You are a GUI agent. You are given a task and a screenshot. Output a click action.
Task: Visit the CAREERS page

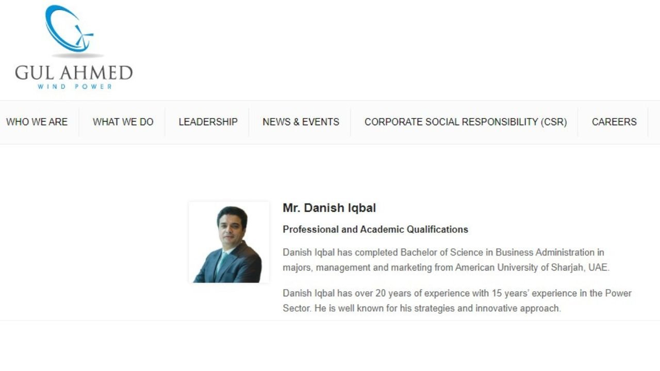click(614, 122)
